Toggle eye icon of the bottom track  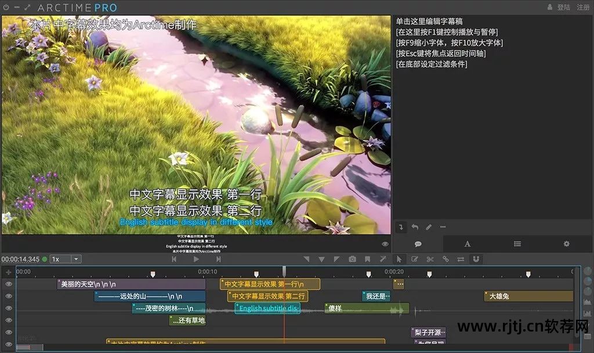pos(9,344)
